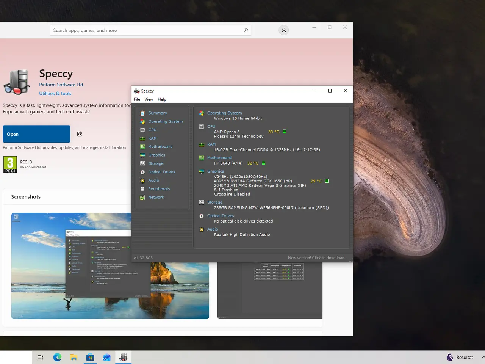Click the magnifier icon in the Store search box
This screenshot has height=364, width=485.
point(246,30)
